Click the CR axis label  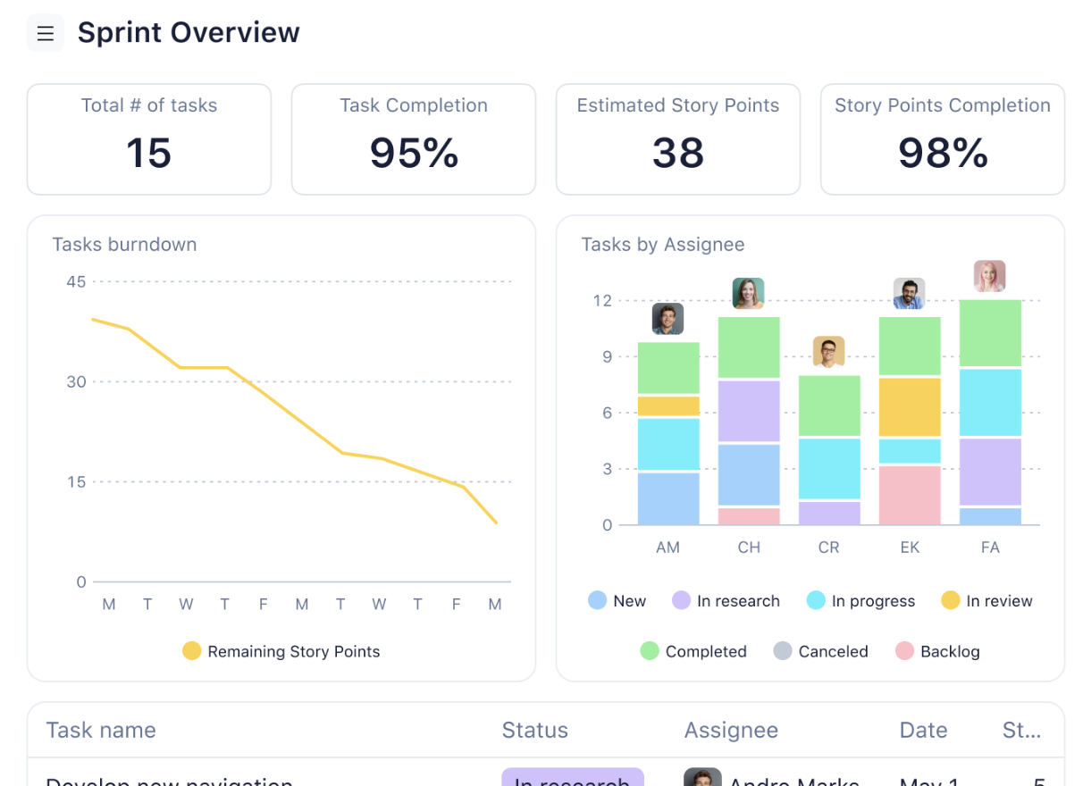pyautogui.click(x=828, y=548)
